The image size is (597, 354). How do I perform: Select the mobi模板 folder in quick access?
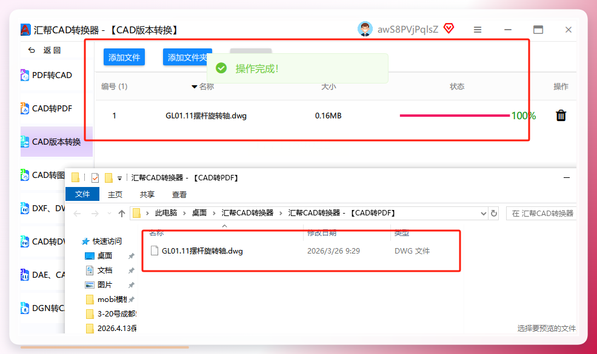[112, 300]
